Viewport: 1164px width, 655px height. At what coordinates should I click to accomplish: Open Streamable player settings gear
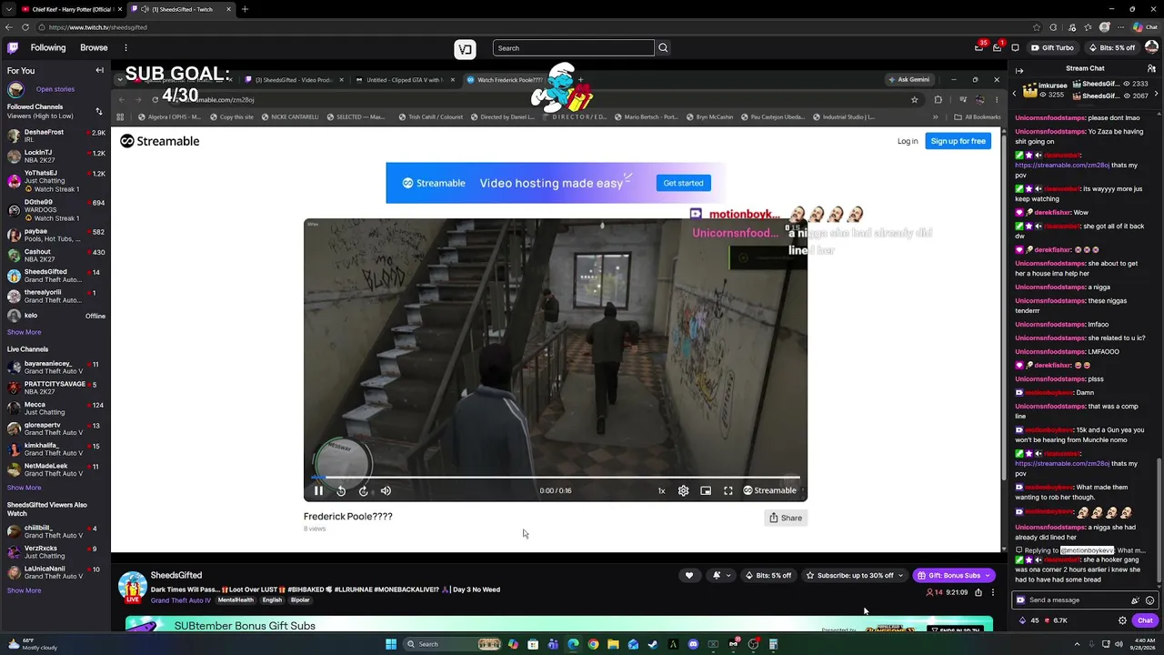[683, 490]
